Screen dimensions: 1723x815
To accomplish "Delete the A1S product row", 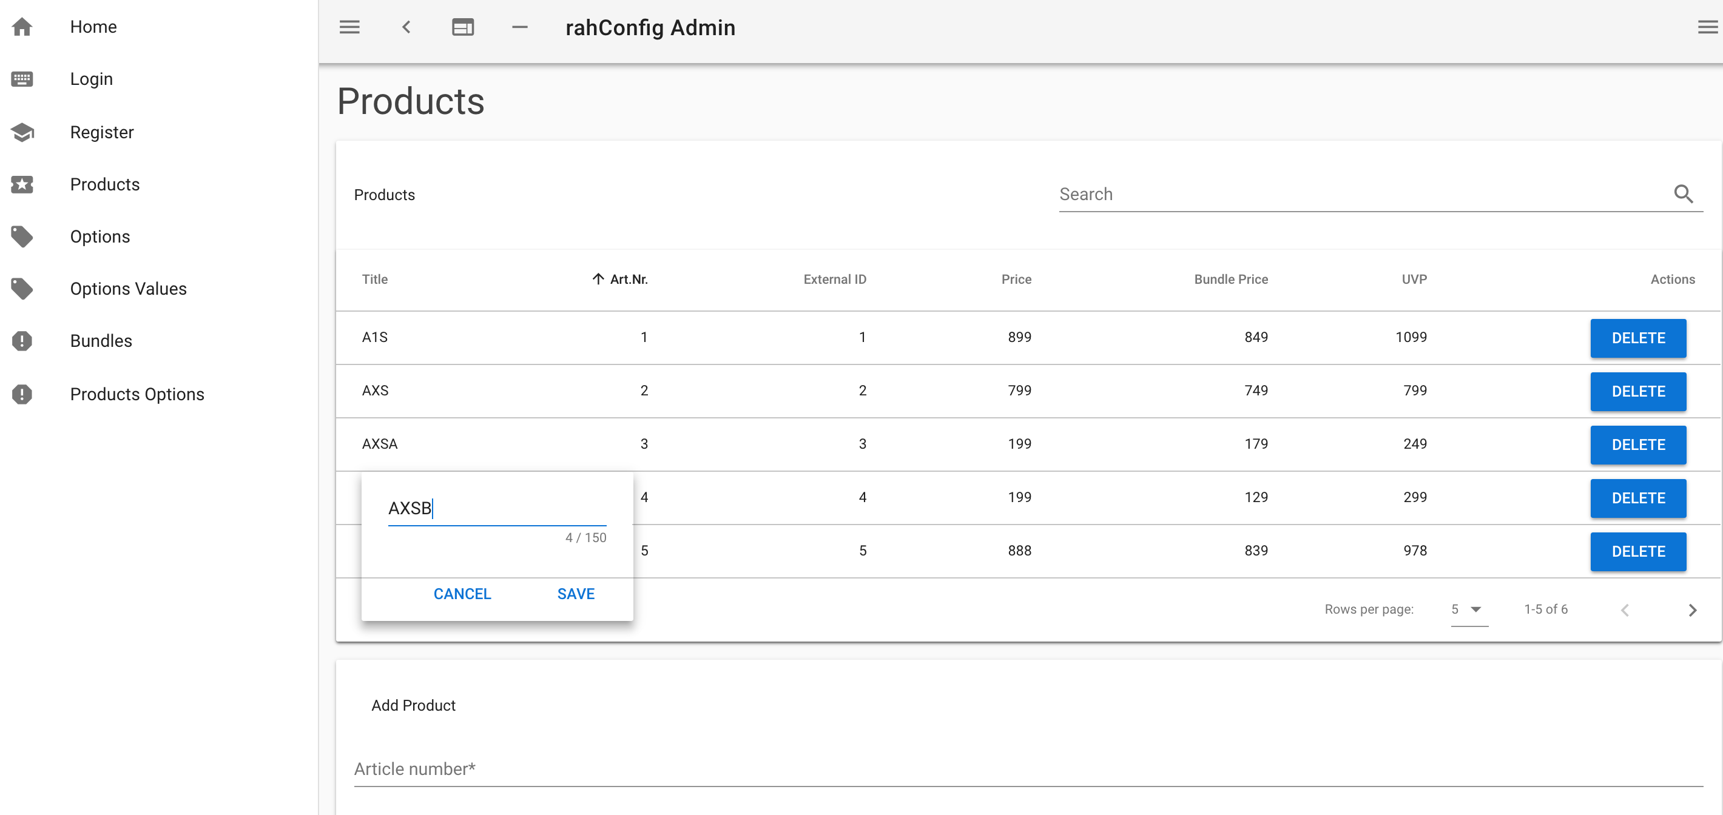I will pyautogui.click(x=1637, y=338).
